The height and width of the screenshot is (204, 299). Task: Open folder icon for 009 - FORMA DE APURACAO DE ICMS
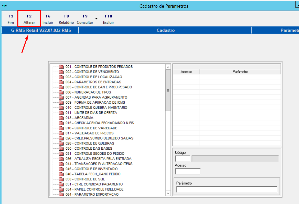click(61, 102)
